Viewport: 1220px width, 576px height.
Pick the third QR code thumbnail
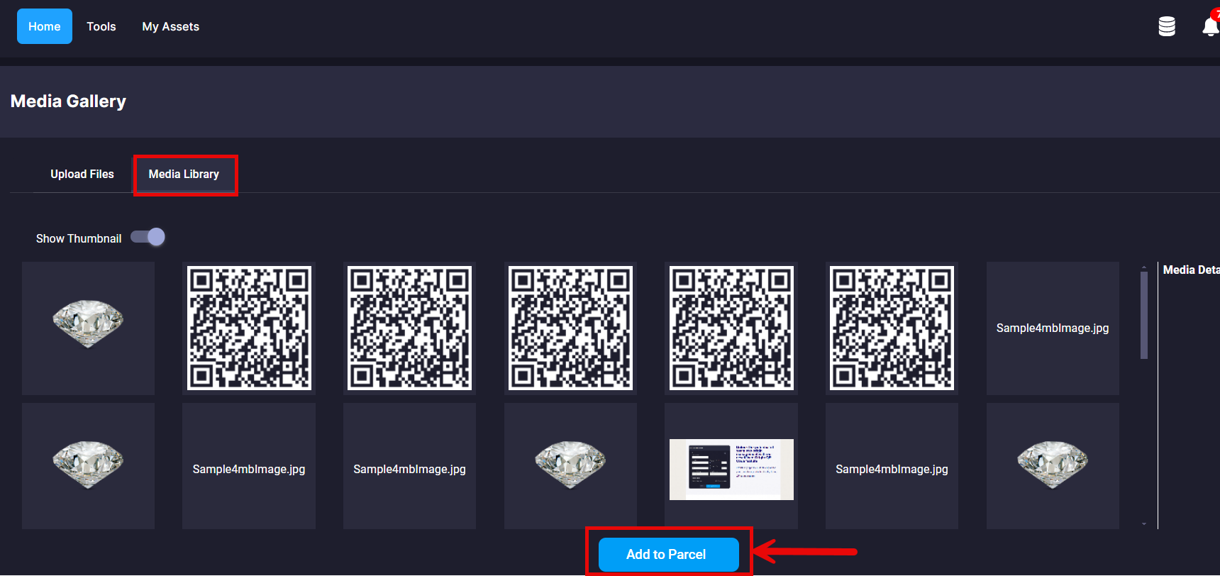tap(570, 328)
